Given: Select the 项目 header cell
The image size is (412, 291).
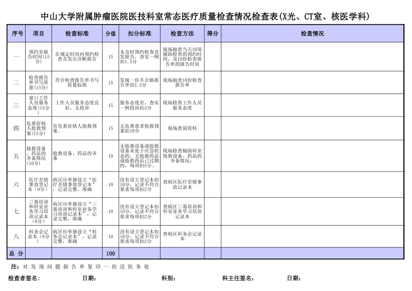Looking at the screenshot, I should coord(39,33).
